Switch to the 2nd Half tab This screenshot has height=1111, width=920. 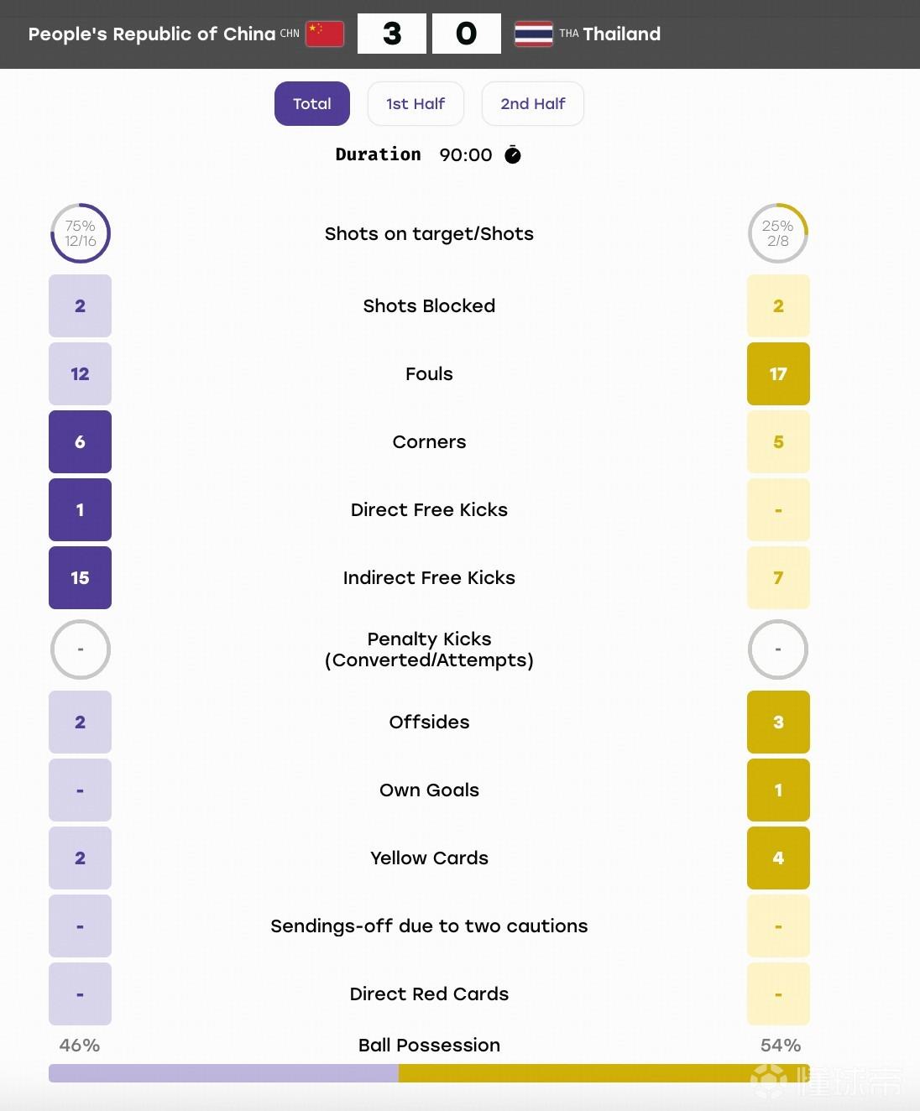tap(533, 104)
